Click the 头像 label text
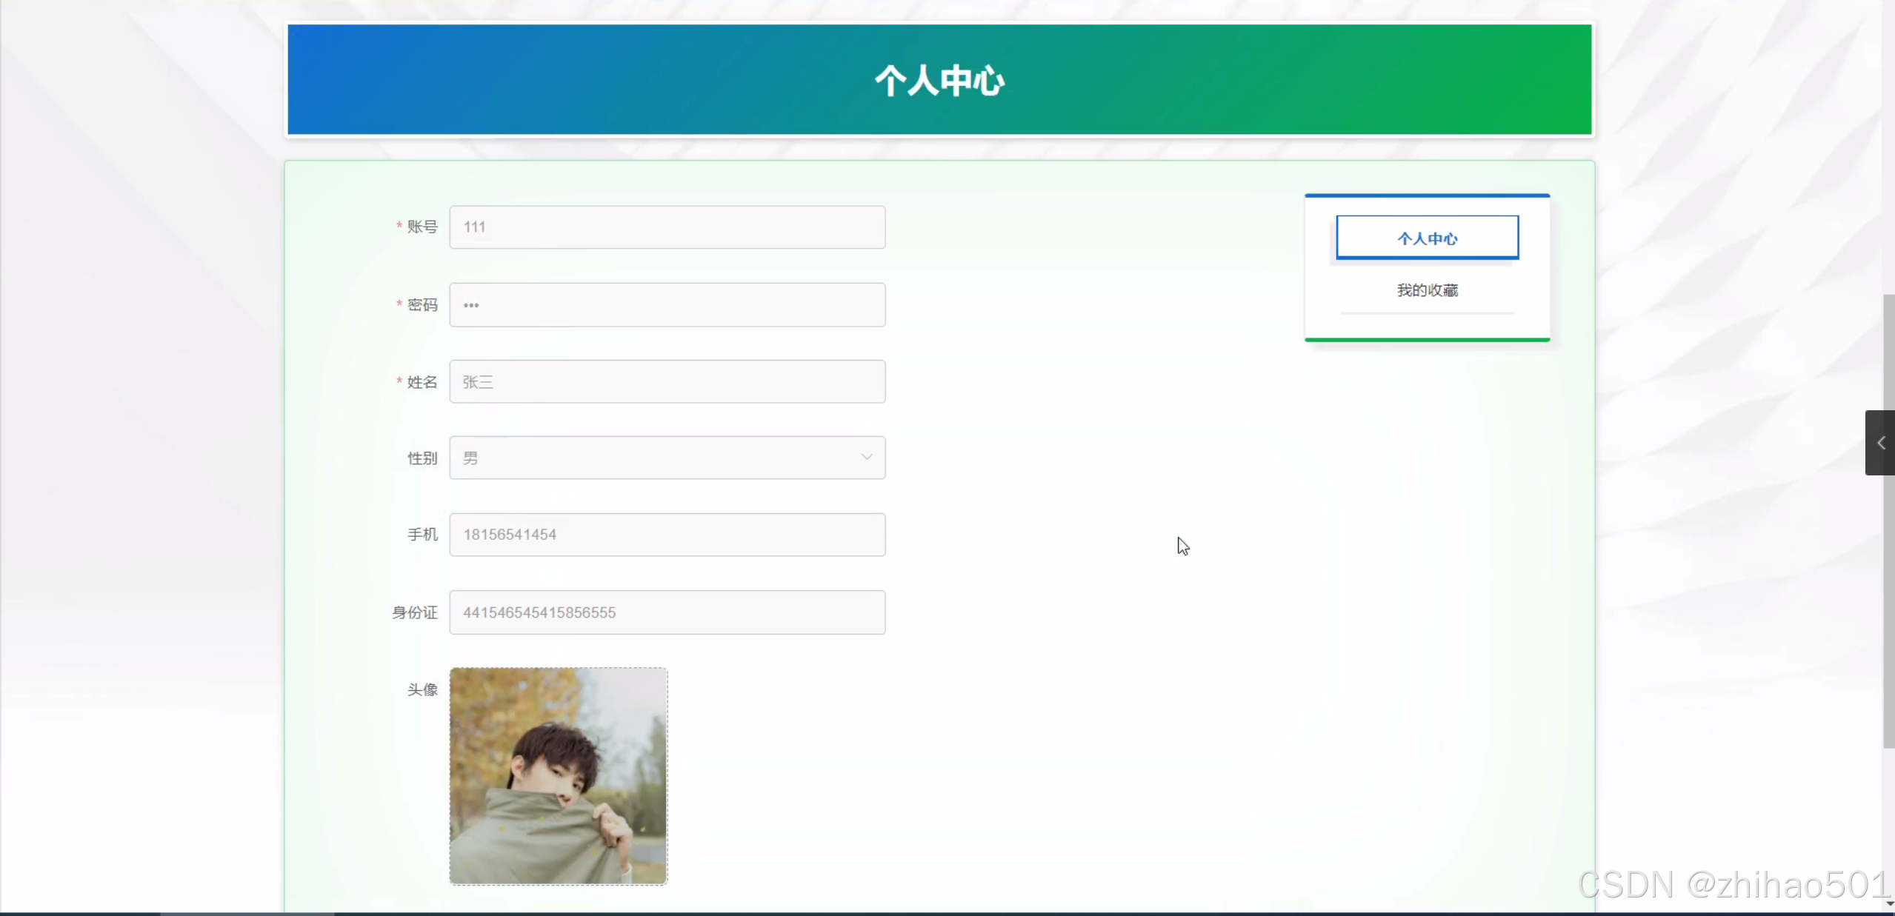 (x=422, y=690)
